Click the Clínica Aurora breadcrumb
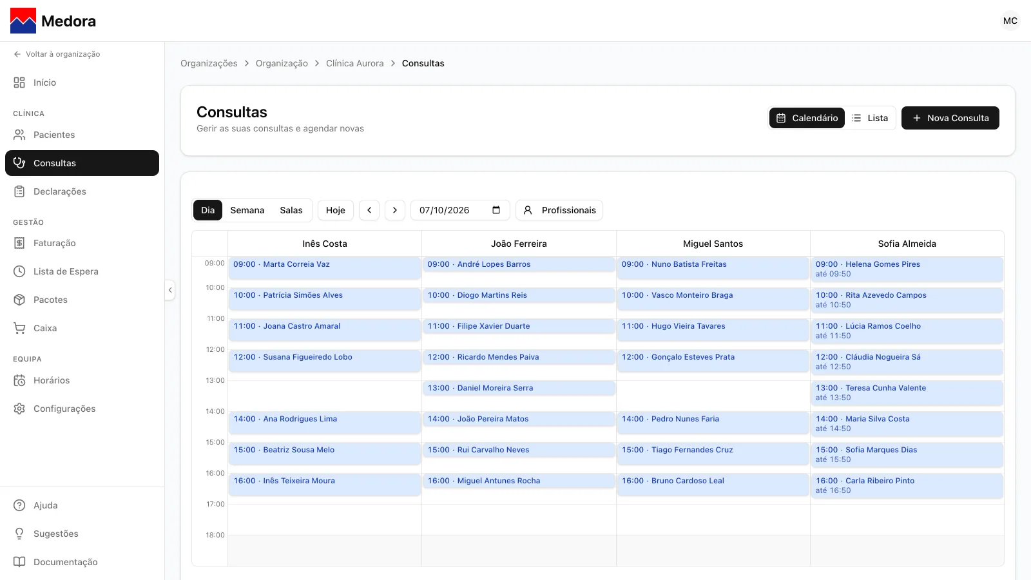This screenshot has width=1031, height=580. pos(354,63)
